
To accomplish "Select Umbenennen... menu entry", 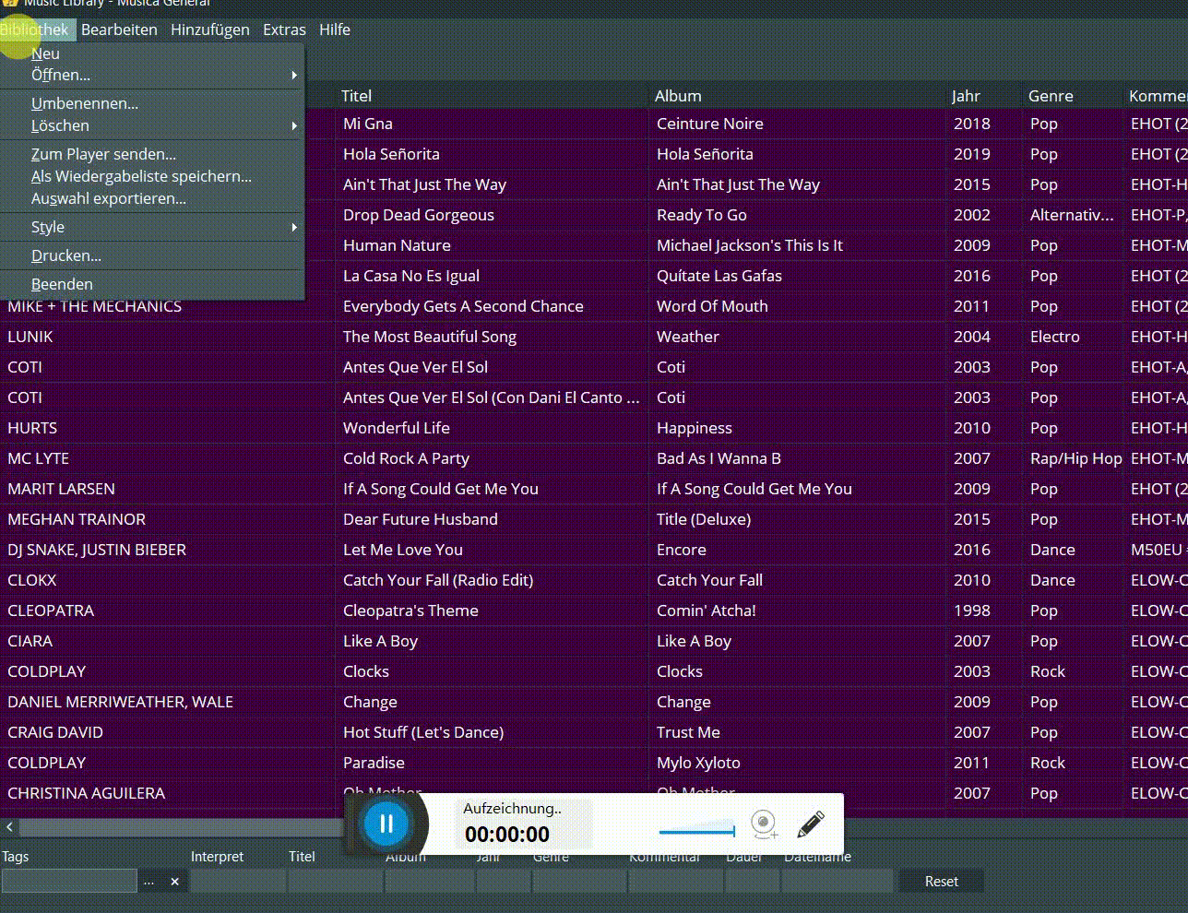I will pyautogui.click(x=85, y=103).
